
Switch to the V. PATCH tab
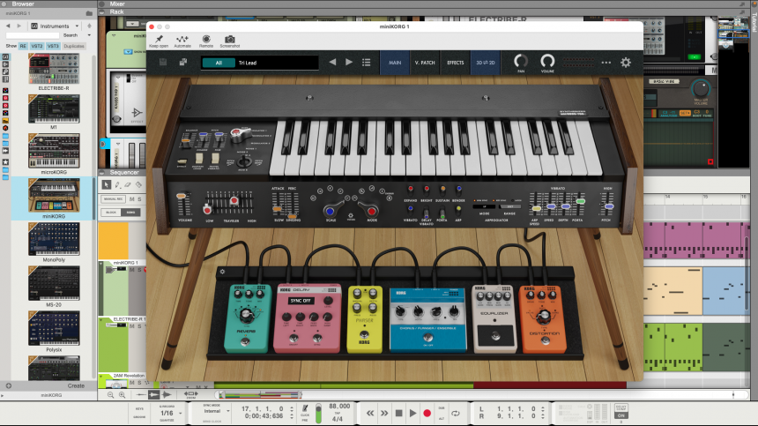425,63
